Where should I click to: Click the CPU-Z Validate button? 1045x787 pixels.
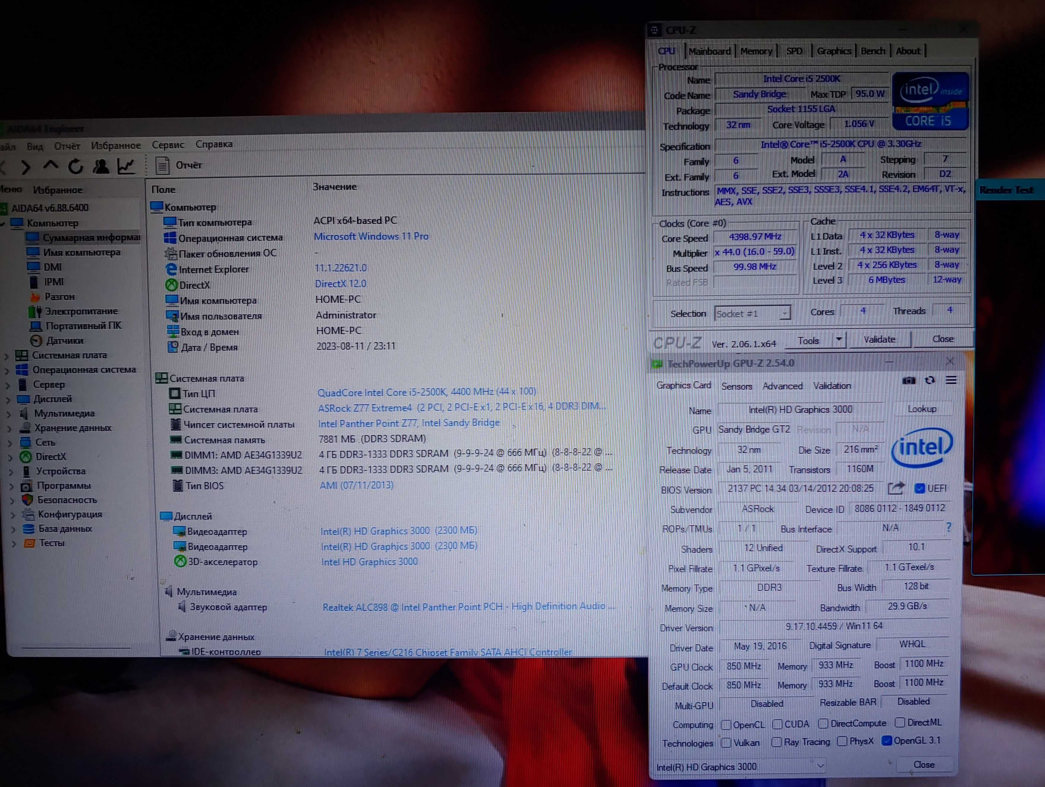879,339
